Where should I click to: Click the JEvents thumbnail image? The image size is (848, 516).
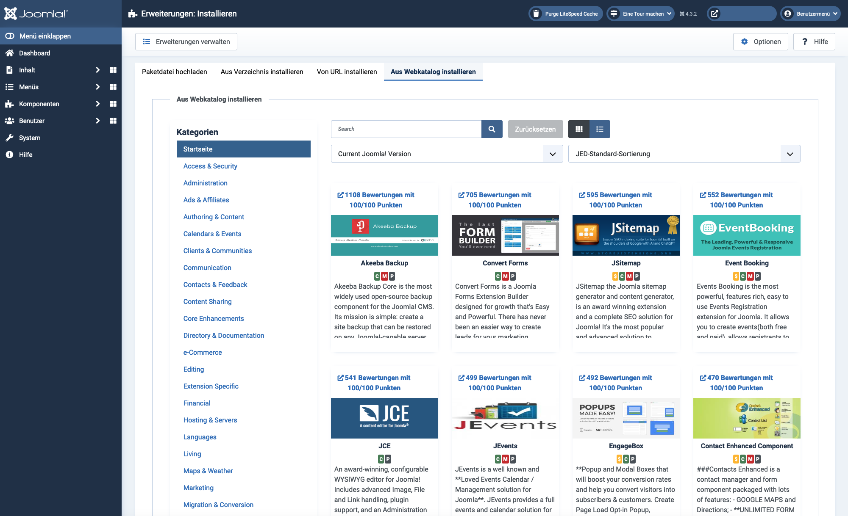tap(505, 418)
